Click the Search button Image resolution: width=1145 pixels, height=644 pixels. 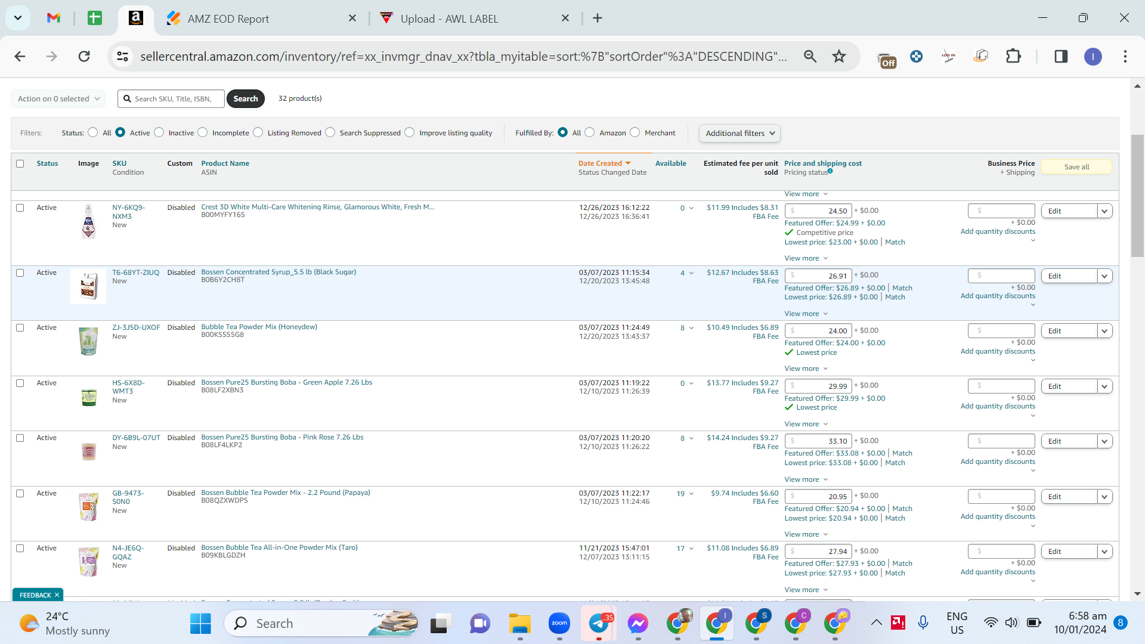tap(246, 98)
